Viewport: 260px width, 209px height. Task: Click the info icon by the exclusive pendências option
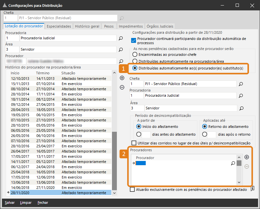tap(253, 188)
